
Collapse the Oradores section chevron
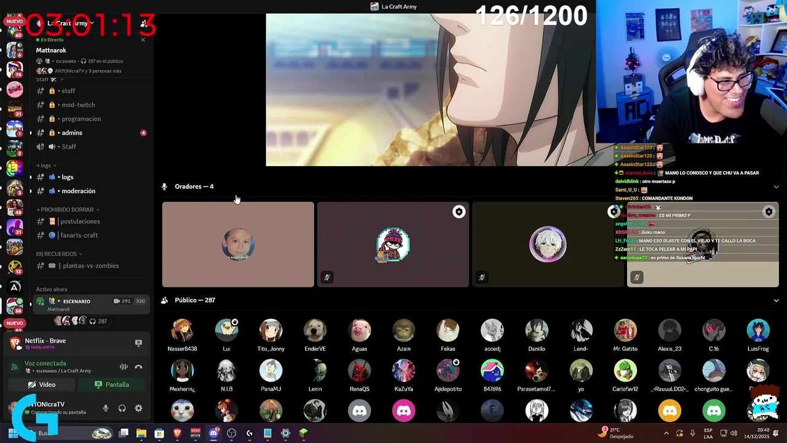point(776,186)
